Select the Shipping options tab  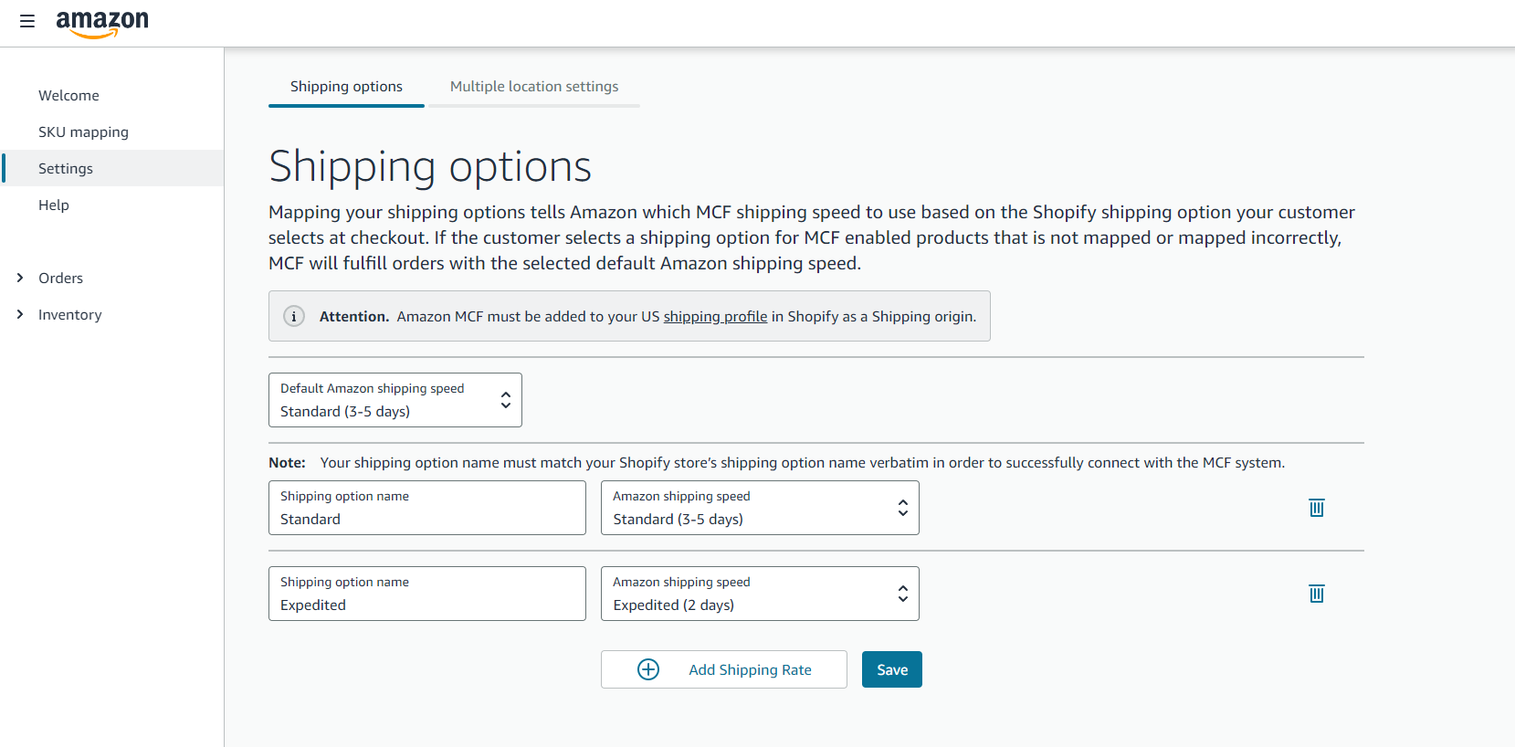pos(346,87)
